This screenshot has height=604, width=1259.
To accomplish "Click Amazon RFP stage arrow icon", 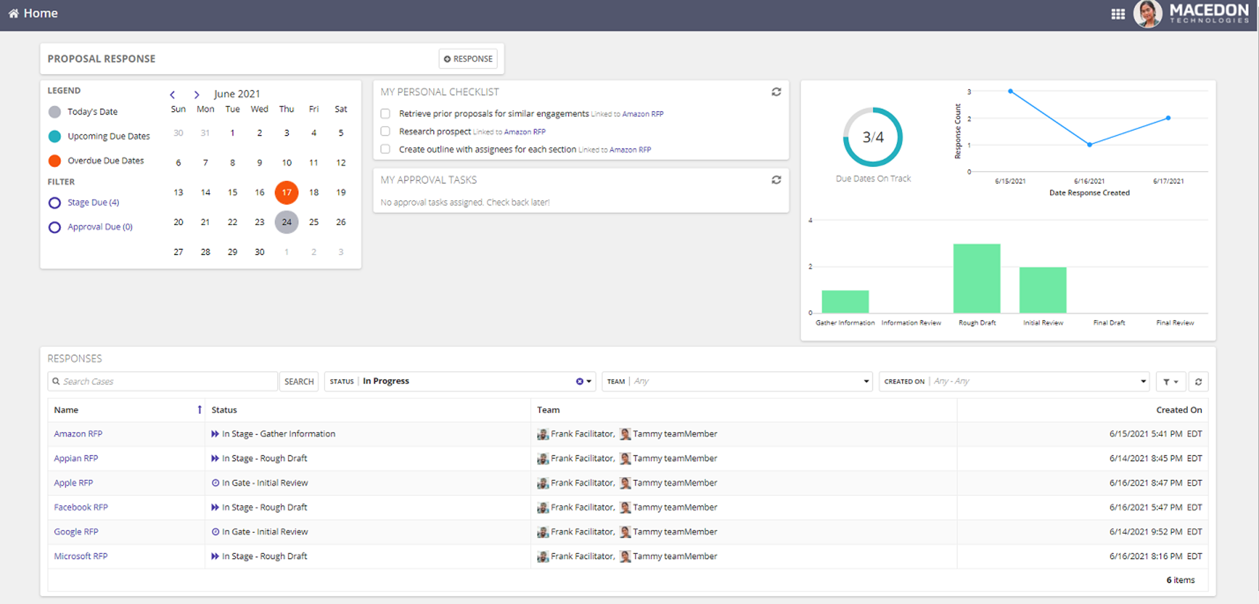I will [215, 434].
